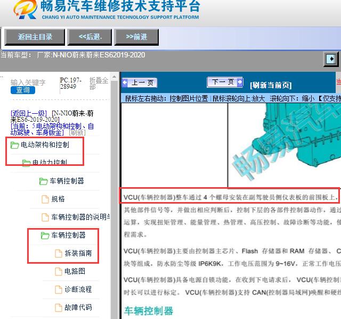Open the 电路图 entry
Viewport: 341px width, 319px height.
pos(75,271)
